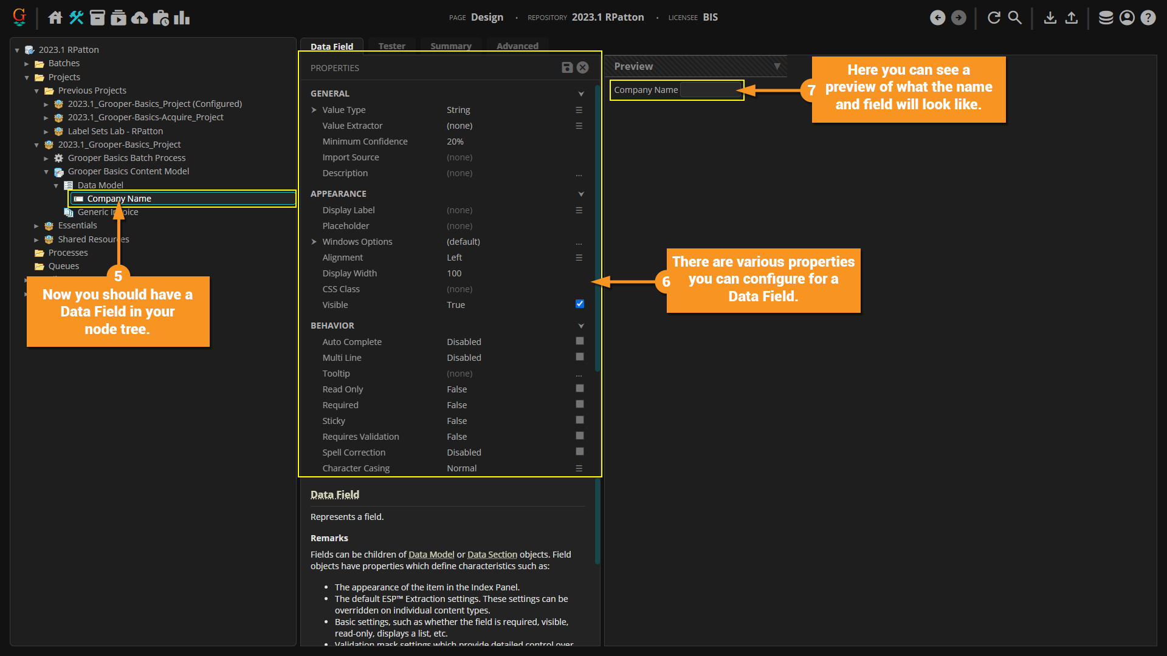The height and width of the screenshot is (656, 1167).
Task: Click the help question mark icon
Action: pos(1148,18)
